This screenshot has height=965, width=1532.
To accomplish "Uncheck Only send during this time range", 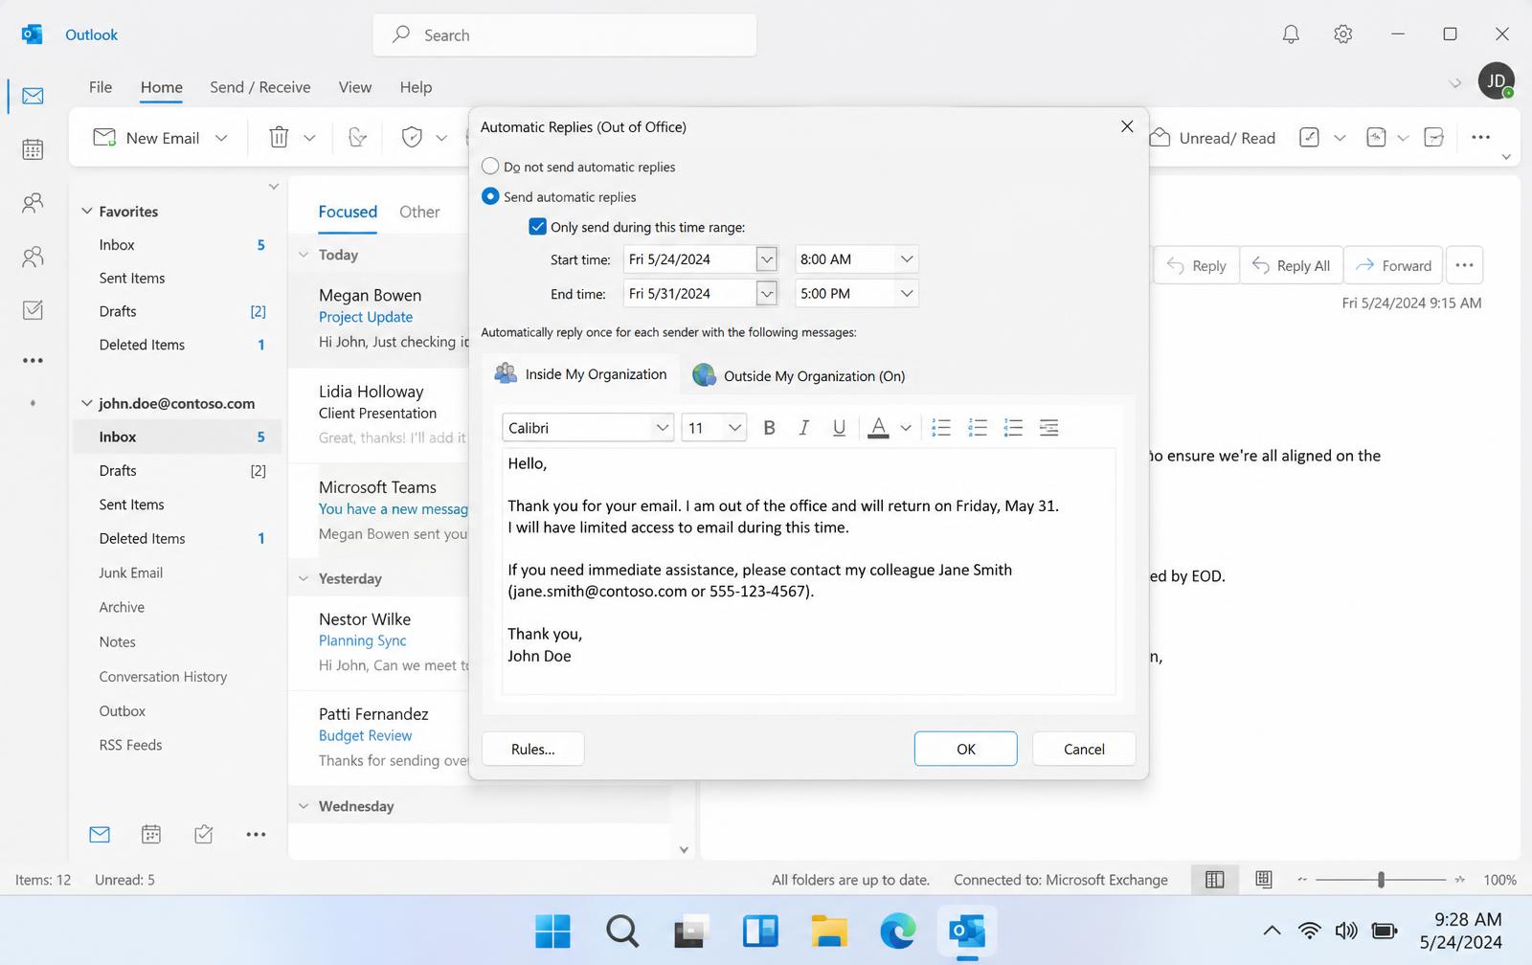I will 538,227.
